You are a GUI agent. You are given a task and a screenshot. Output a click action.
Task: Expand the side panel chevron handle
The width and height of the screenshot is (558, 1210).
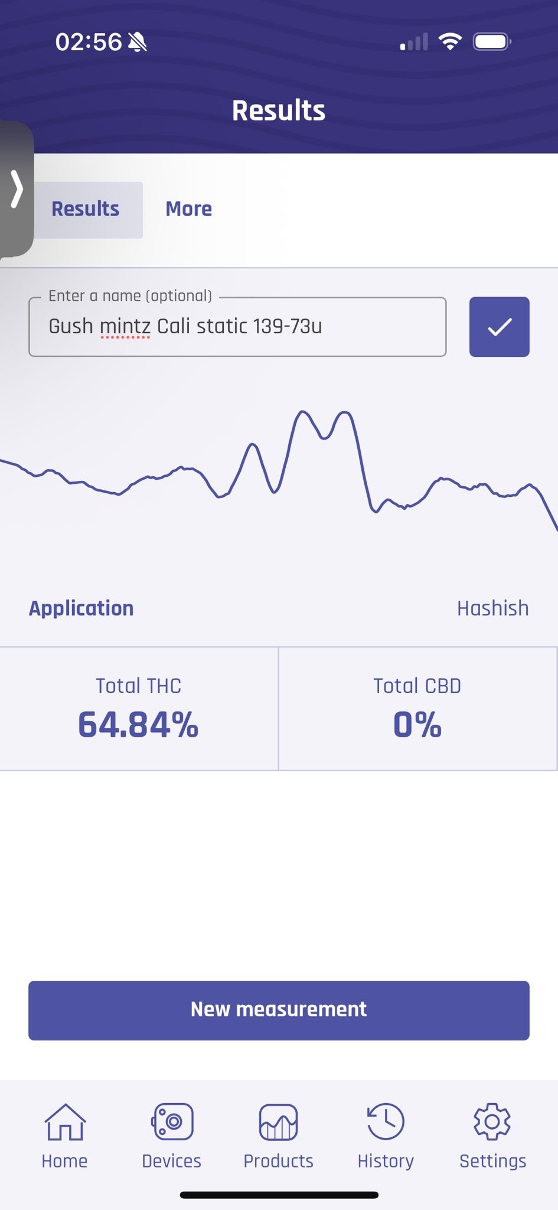17,189
